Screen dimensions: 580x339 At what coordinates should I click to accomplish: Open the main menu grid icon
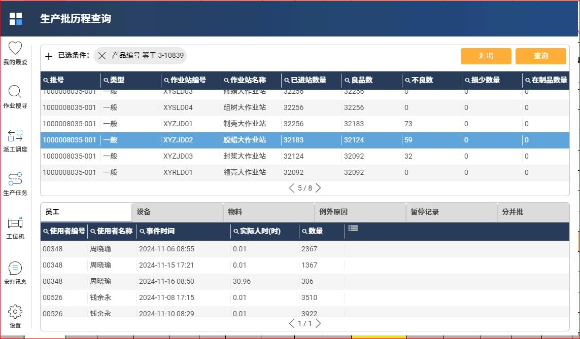tap(16, 19)
